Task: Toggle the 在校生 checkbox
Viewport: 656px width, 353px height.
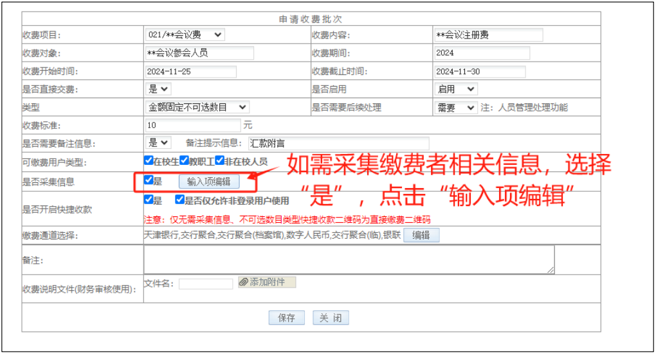Action: pyautogui.click(x=149, y=160)
